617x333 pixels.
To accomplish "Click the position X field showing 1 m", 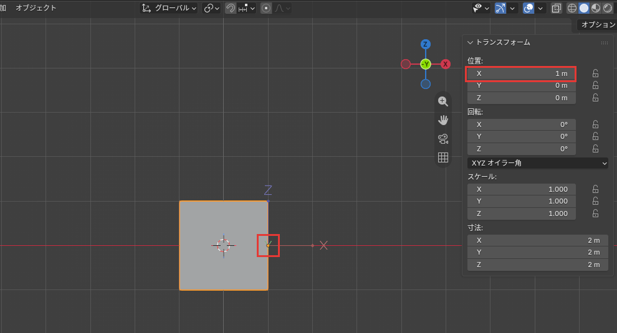I will pyautogui.click(x=522, y=73).
